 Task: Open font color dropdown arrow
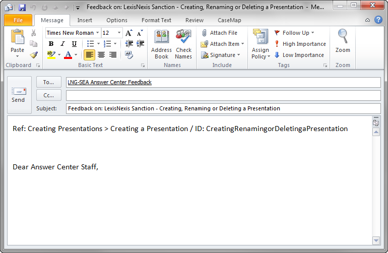[x=76, y=55]
